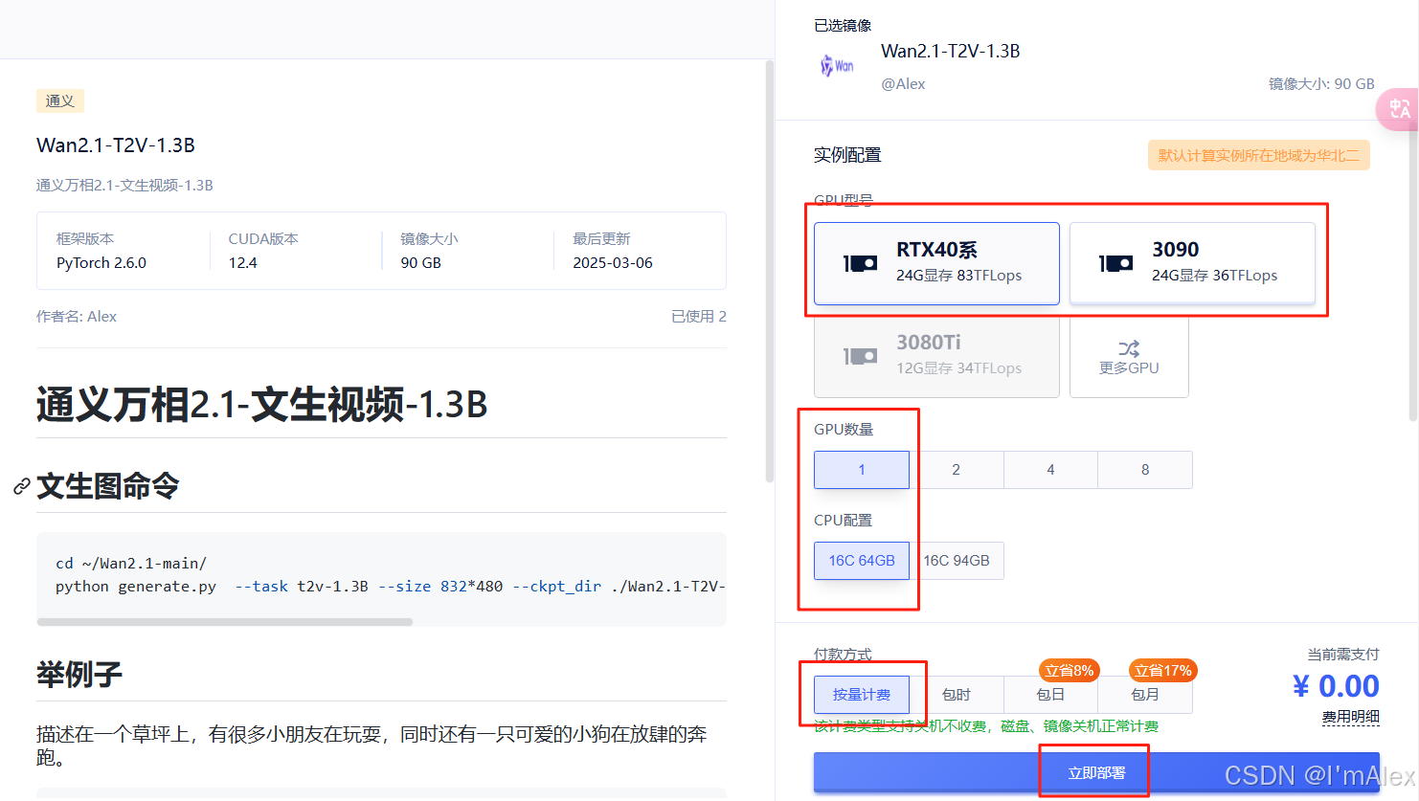Switch to the 包时 payment tab

click(956, 695)
